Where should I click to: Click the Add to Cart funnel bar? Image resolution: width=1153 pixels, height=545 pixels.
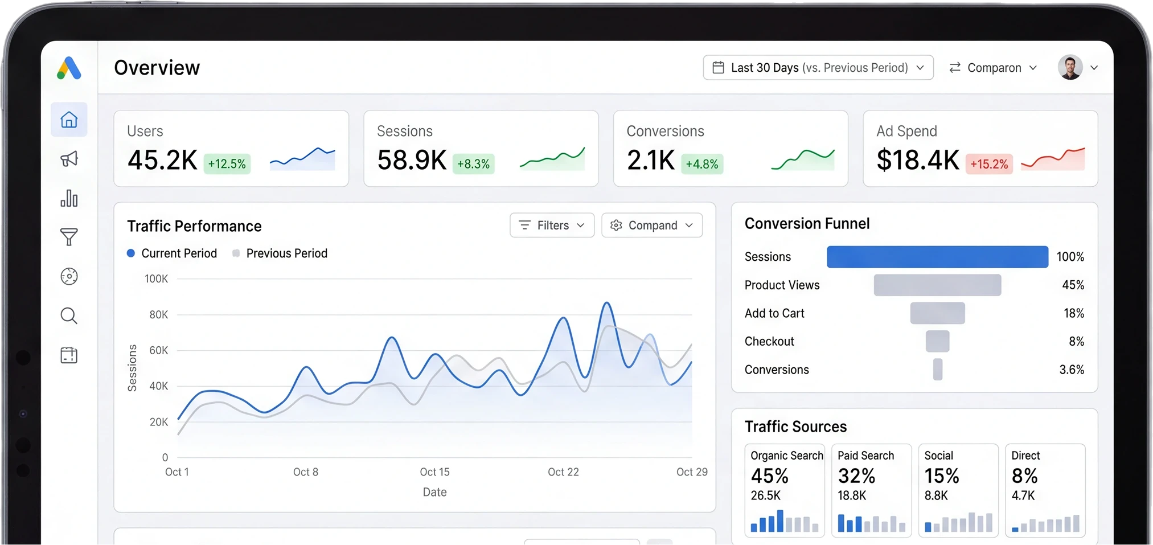(x=937, y=313)
